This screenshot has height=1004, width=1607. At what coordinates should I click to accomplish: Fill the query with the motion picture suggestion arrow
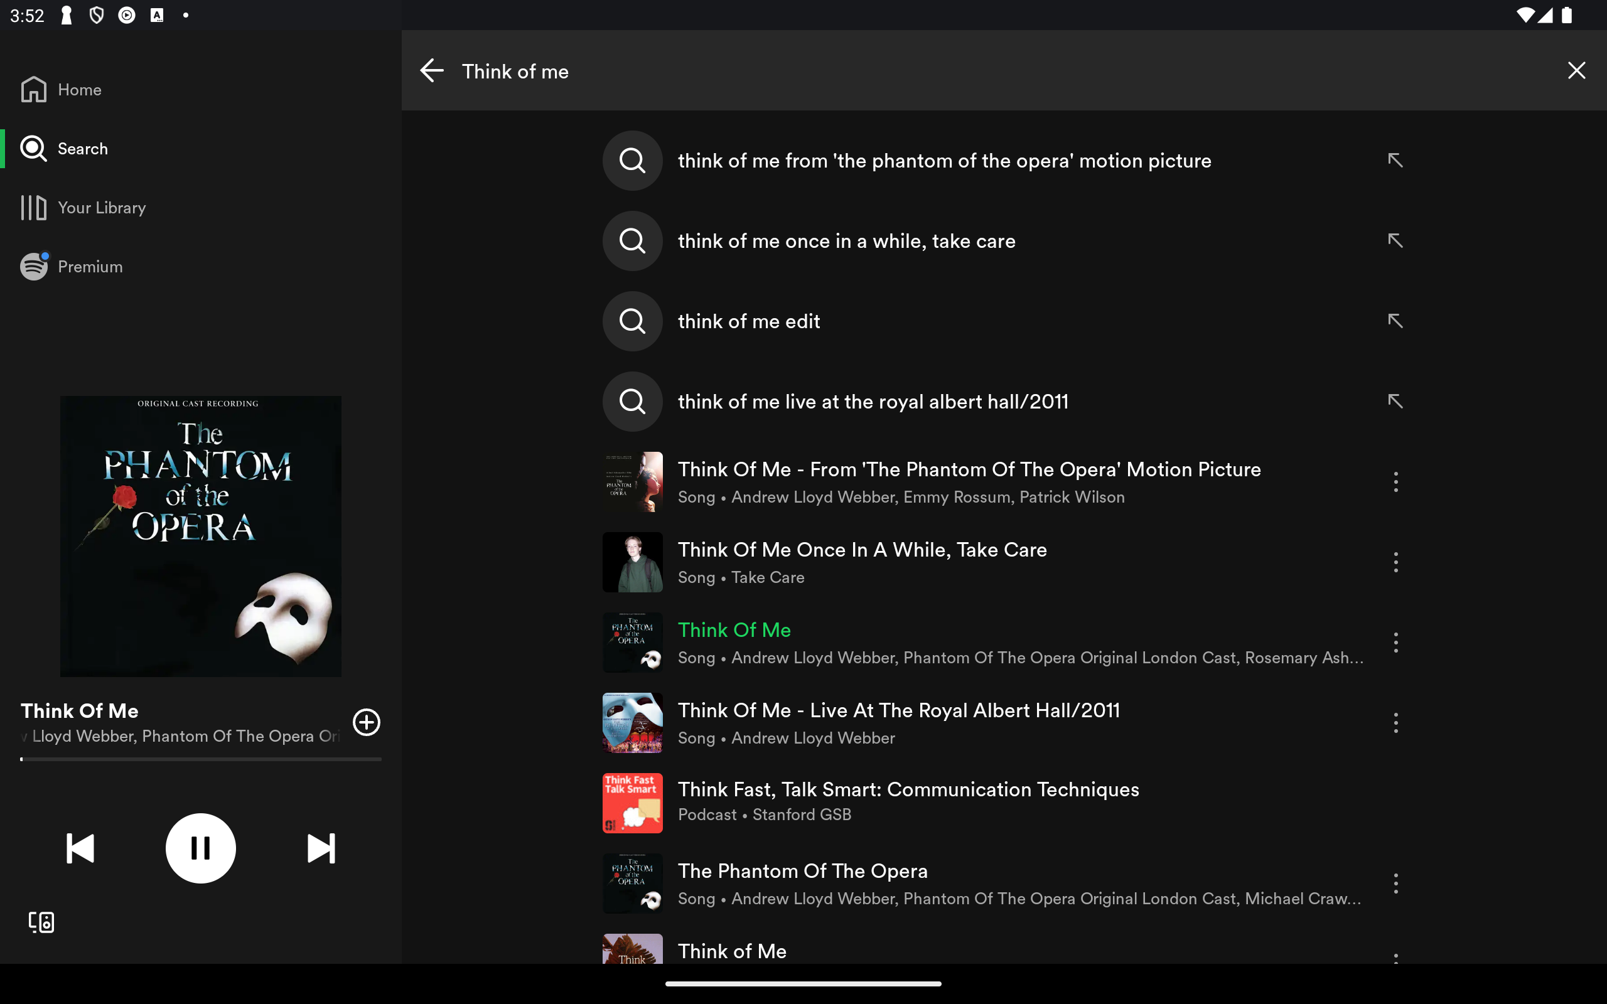click(x=1395, y=161)
